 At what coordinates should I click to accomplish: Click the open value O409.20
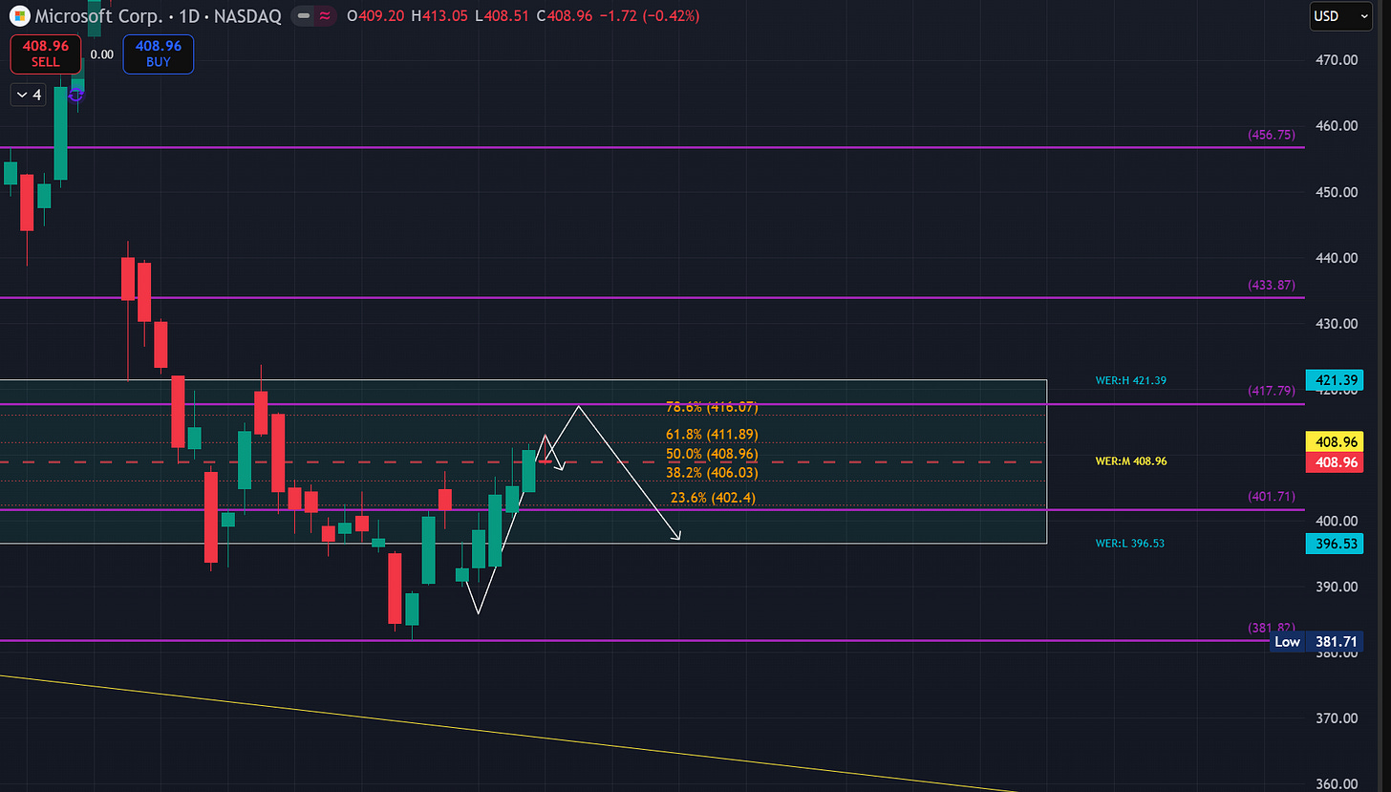pyautogui.click(x=376, y=16)
